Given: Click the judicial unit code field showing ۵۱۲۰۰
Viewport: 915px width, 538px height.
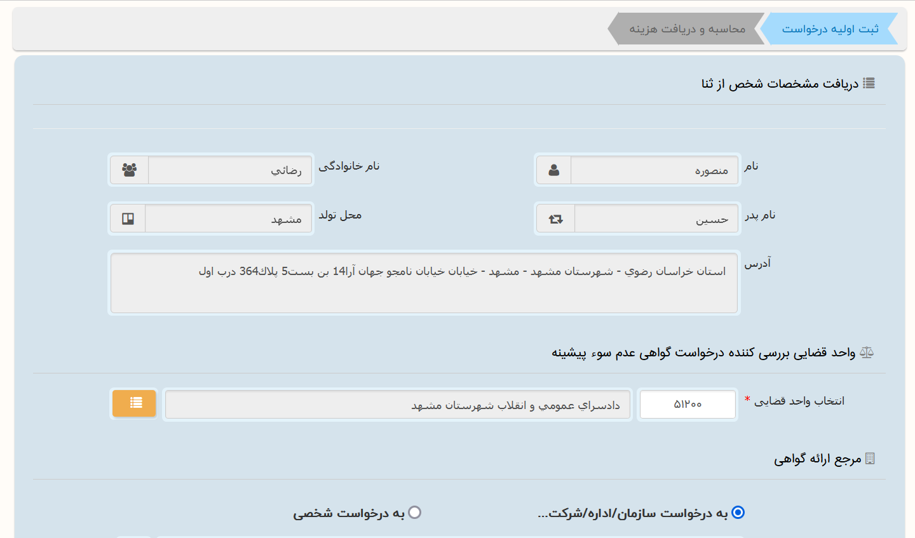Looking at the screenshot, I should (688, 405).
